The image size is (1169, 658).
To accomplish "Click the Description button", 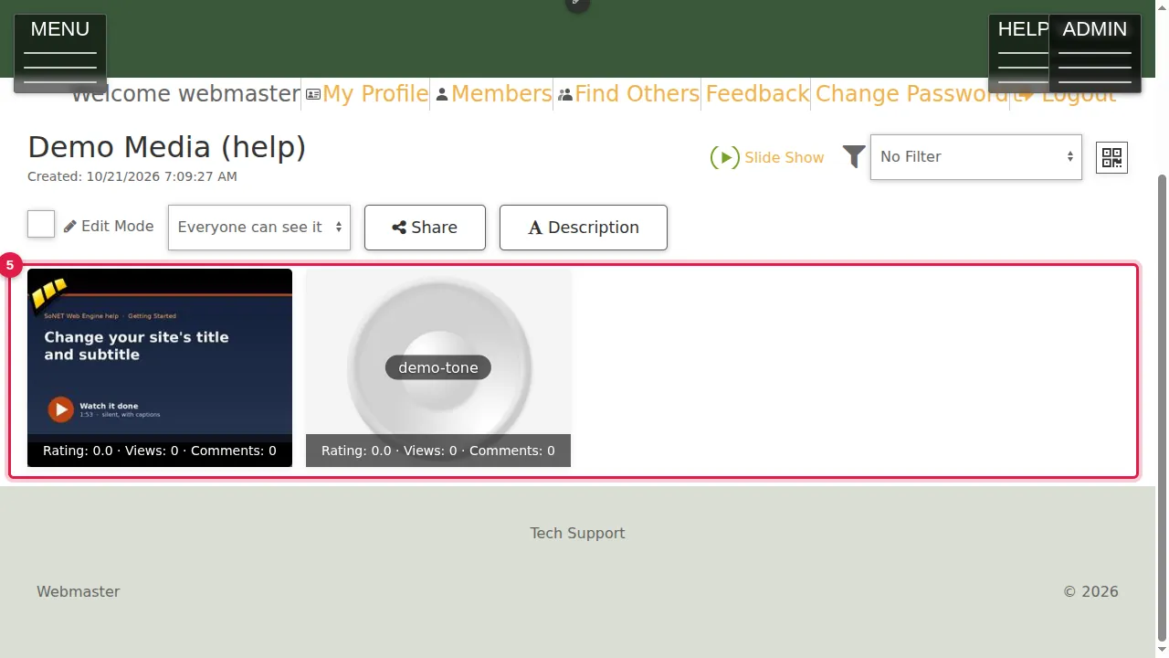I will click(584, 228).
